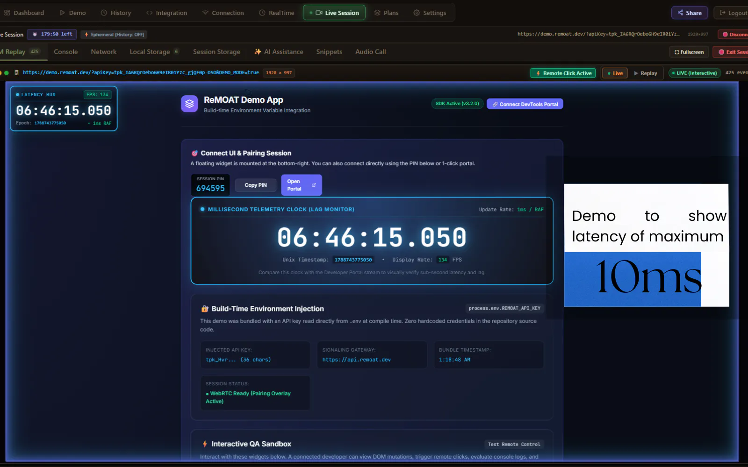The image size is (748, 467).
Task: Click the Test Remote Control badge
Action: (514, 444)
